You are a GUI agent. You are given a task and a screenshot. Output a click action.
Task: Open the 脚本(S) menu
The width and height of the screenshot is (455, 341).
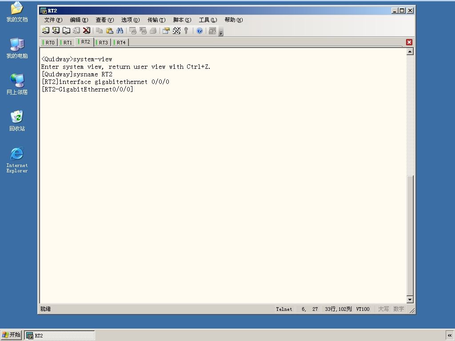point(182,20)
